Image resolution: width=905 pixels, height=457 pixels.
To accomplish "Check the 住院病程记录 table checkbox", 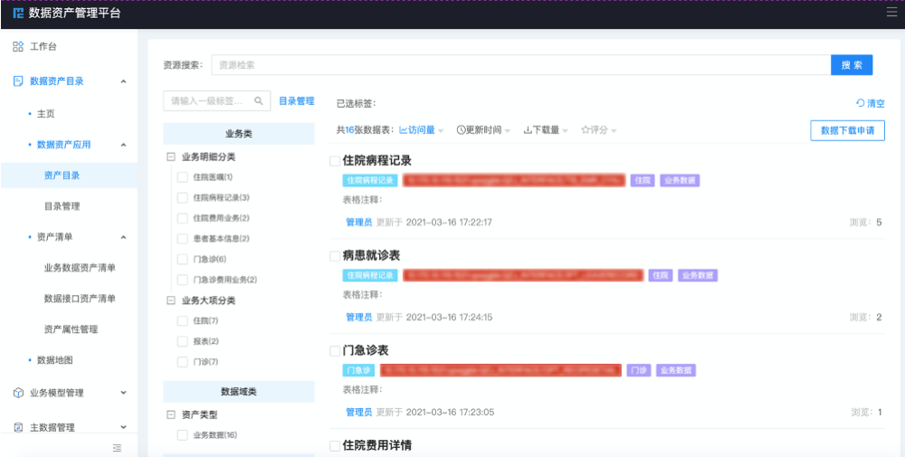I will 335,161.
